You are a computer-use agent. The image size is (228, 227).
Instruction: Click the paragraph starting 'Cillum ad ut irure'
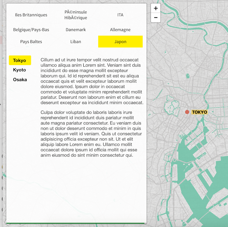[x=92, y=81]
